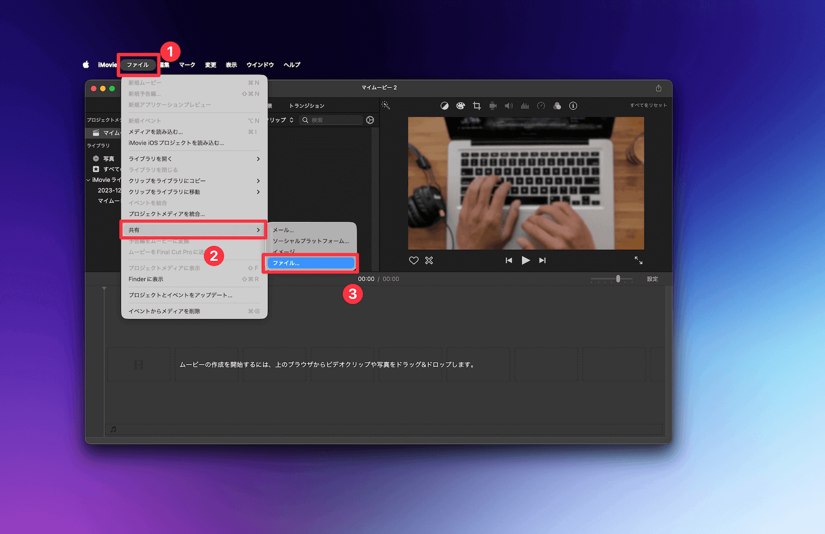Open the volume adjustment tool
This screenshot has width=825, height=534.
509,106
